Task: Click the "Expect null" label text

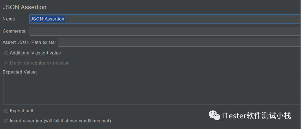Action: tap(21, 111)
